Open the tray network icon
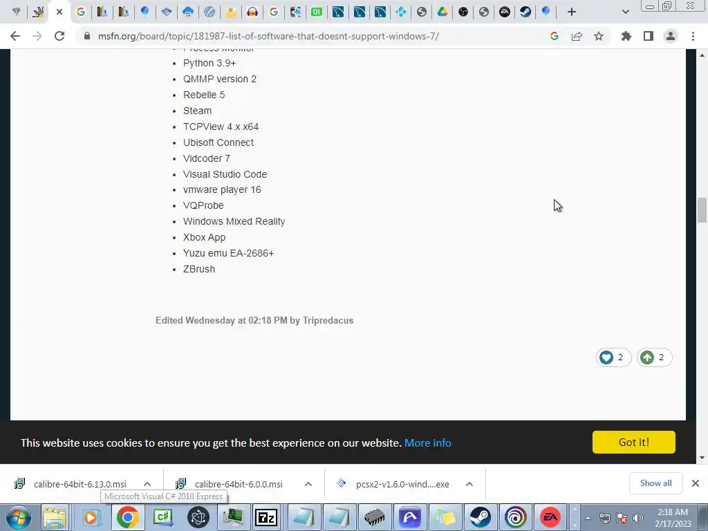The image size is (708, 531). [x=604, y=518]
